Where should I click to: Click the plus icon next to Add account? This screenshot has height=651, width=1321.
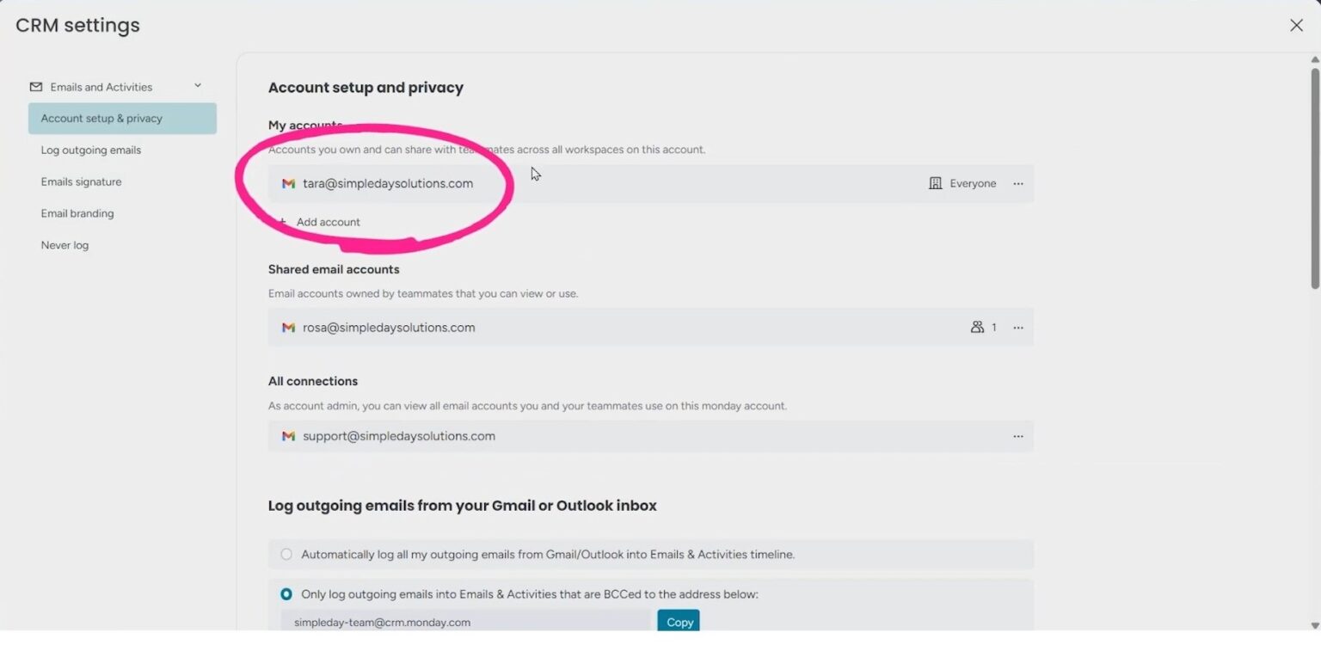pyautogui.click(x=286, y=222)
